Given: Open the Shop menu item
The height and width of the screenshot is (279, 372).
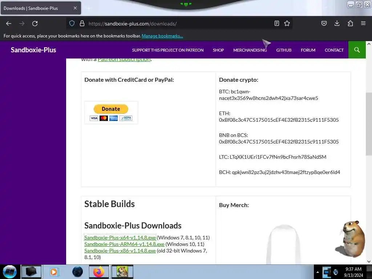Looking at the screenshot, I should pos(218,50).
